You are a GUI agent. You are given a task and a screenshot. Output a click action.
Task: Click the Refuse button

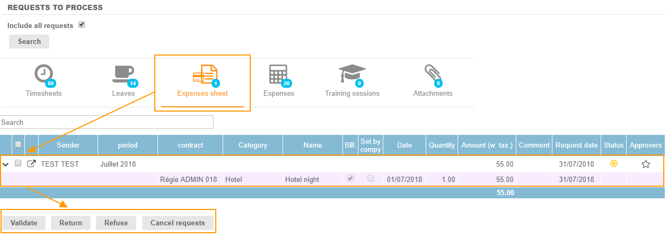116,223
